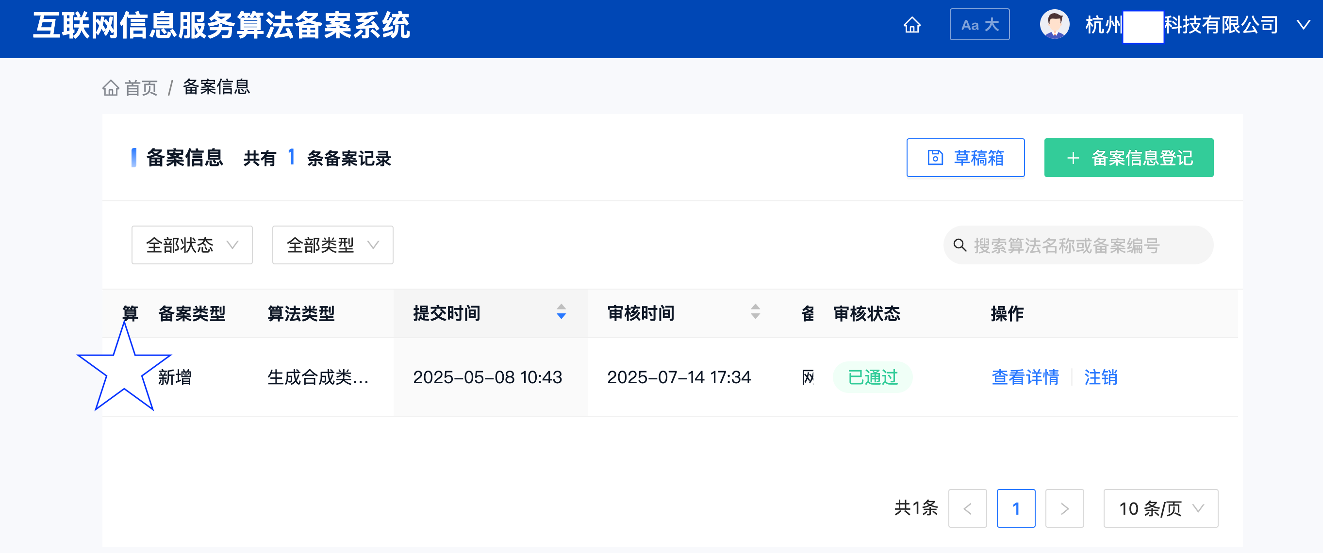This screenshot has height=553, width=1323.
Task: Open the 全部类型 type filter dropdown
Action: click(x=332, y=245)
